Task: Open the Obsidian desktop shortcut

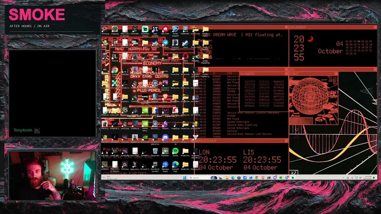Action: 165,125
